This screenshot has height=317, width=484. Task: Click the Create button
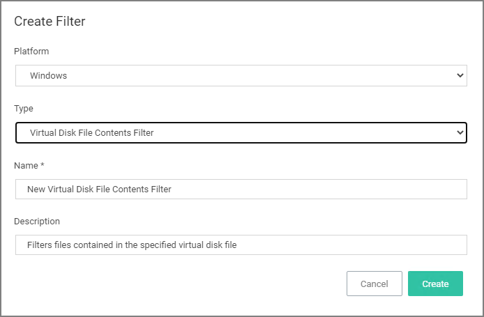point(435,284)
